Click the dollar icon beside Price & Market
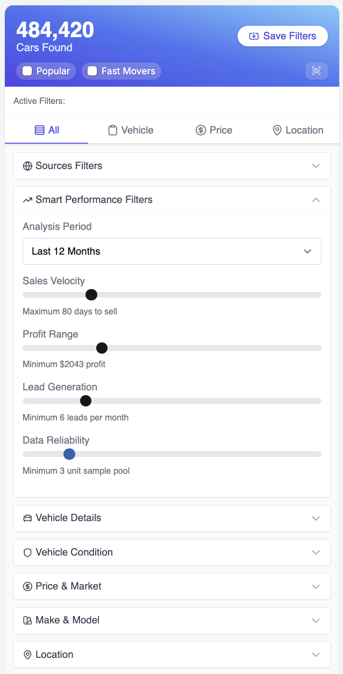Screen dimensions: 343x674 (x=27, y=586)
